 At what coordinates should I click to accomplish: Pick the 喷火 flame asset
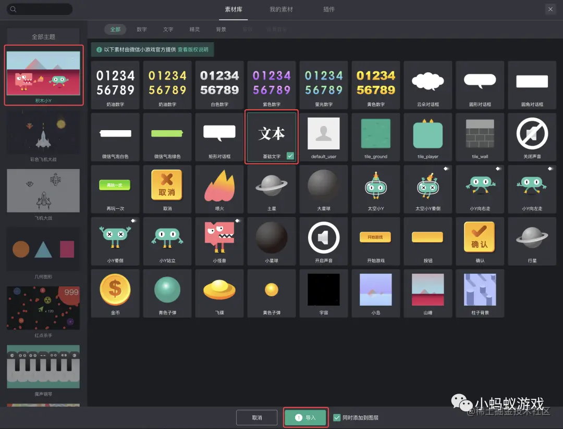(219, 189)
